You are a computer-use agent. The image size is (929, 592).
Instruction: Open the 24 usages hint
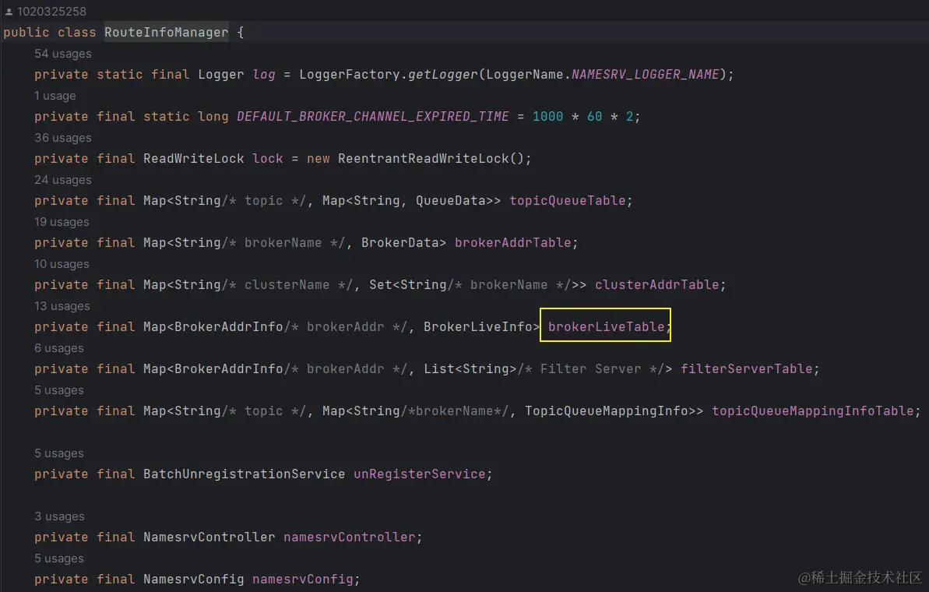[x=63, y=180]
